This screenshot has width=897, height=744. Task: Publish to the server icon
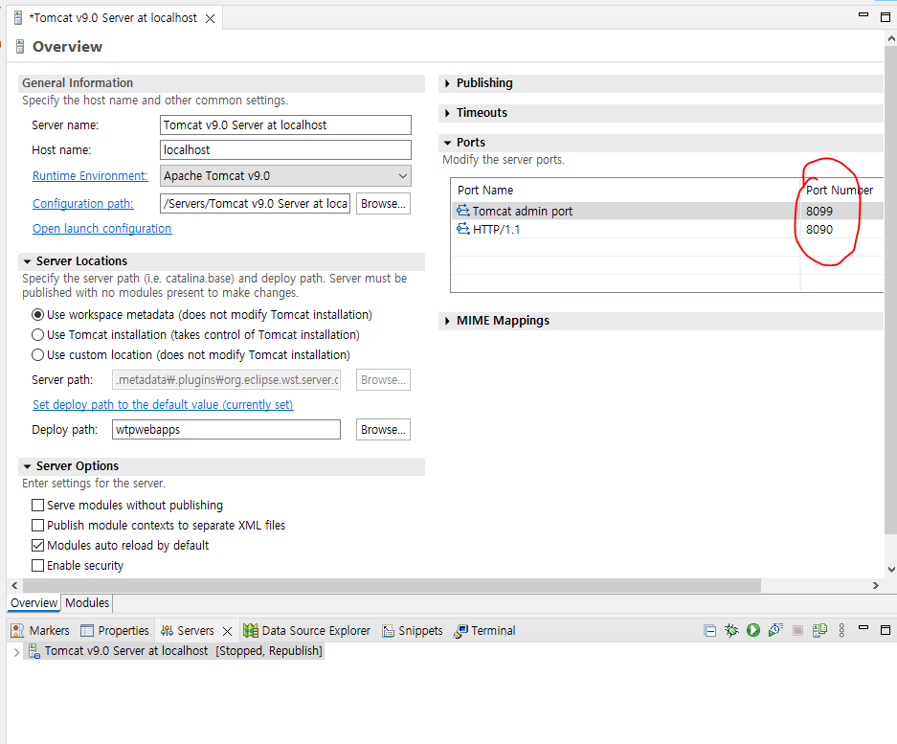pyautogui.click(x=819, y=631)
